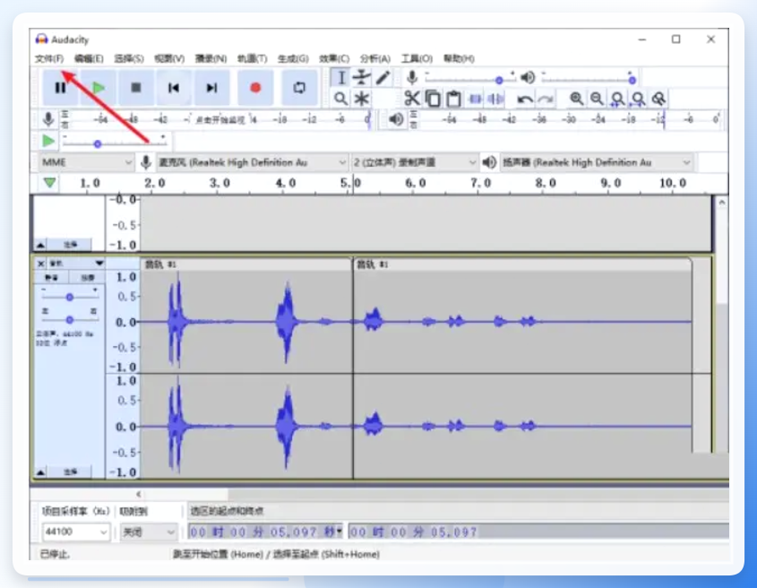
Task: Open the 视图(V) View menu
Action: coord(169,58)
